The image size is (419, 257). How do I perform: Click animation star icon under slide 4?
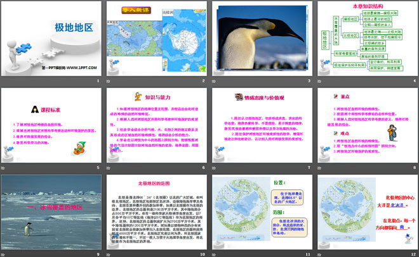tap(319, 81)
